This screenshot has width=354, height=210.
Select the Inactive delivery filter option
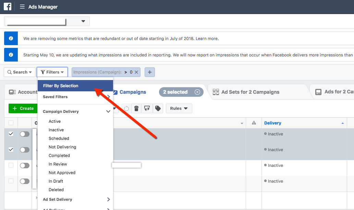click(x=56, y=130)
